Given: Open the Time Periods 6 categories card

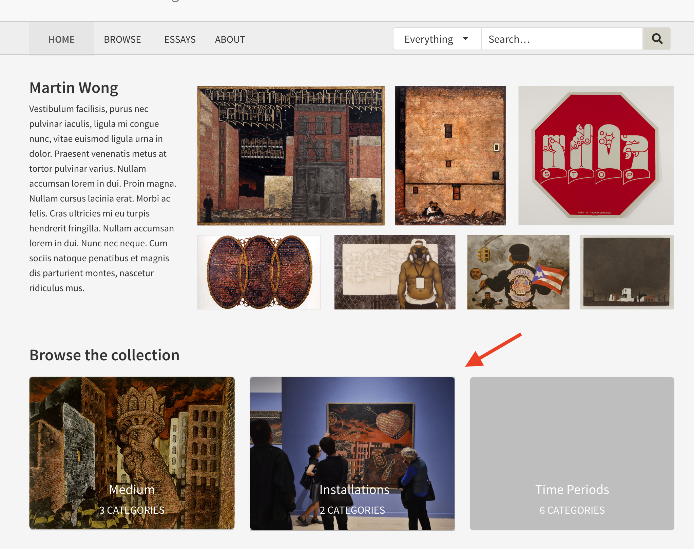Looking at the screenshot, I should coord(572,453).
